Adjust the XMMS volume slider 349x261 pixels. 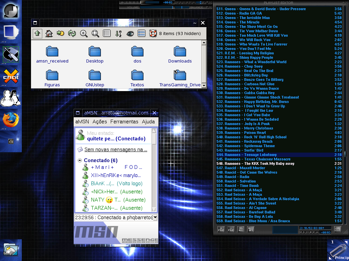156,7
